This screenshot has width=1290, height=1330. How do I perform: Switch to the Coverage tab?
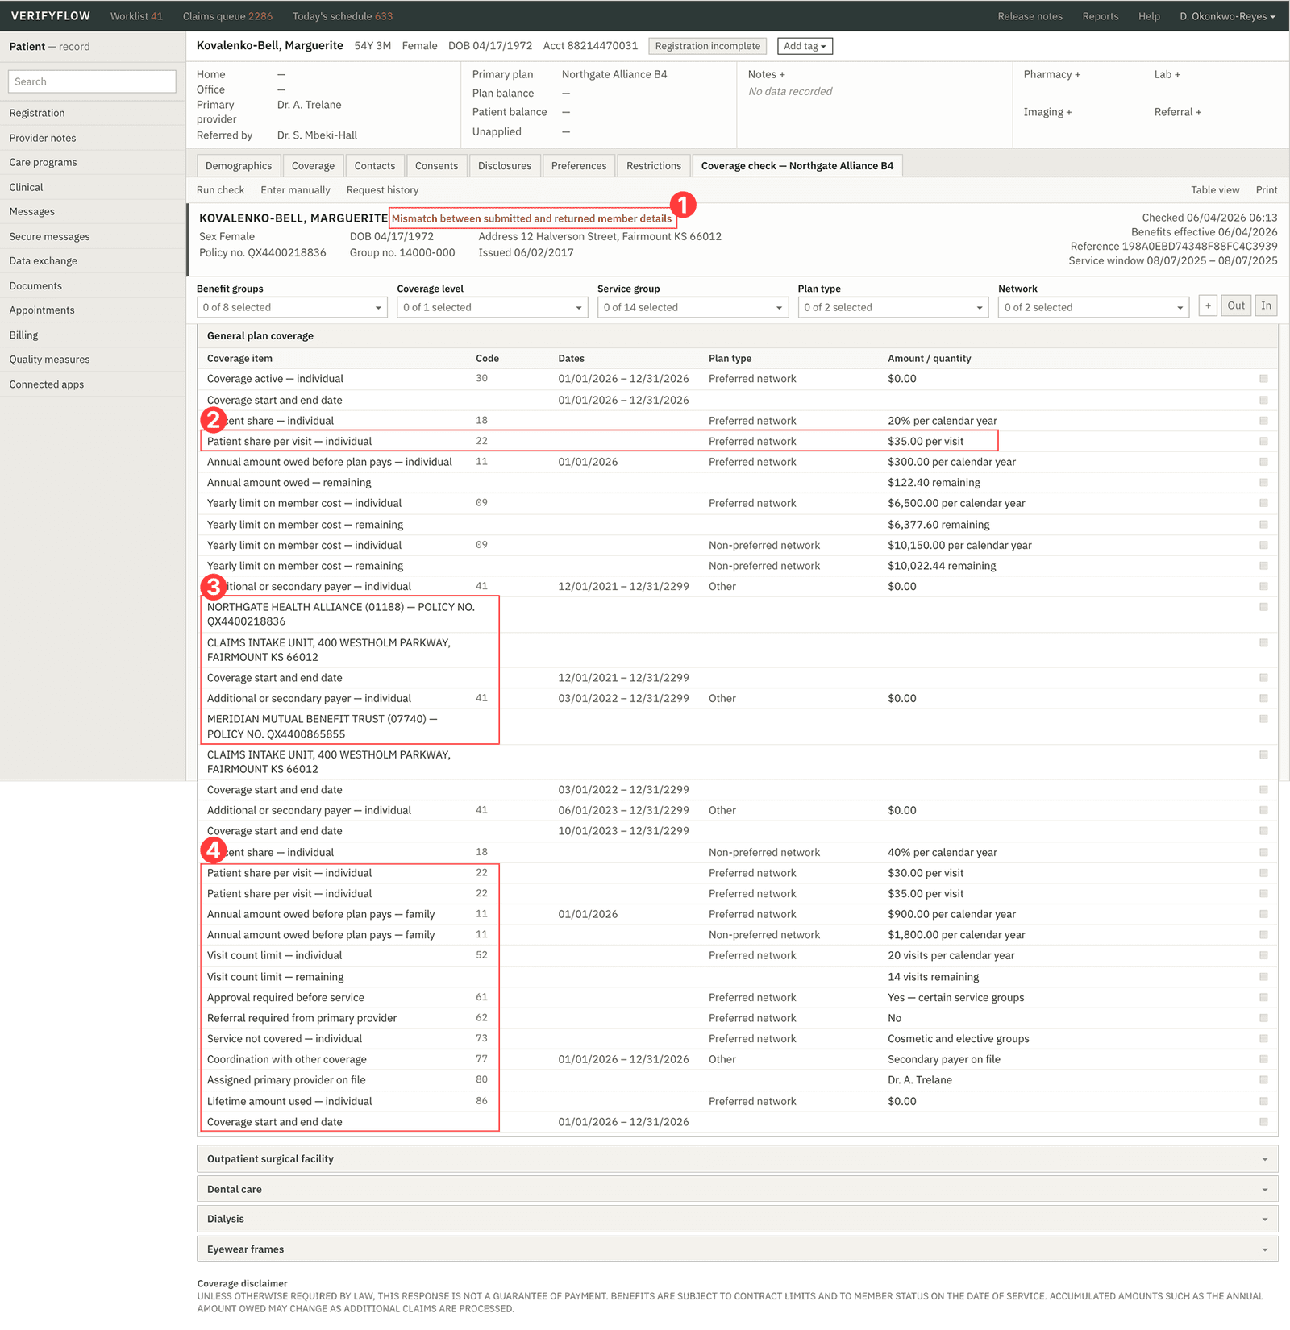[x=313, y=166]
